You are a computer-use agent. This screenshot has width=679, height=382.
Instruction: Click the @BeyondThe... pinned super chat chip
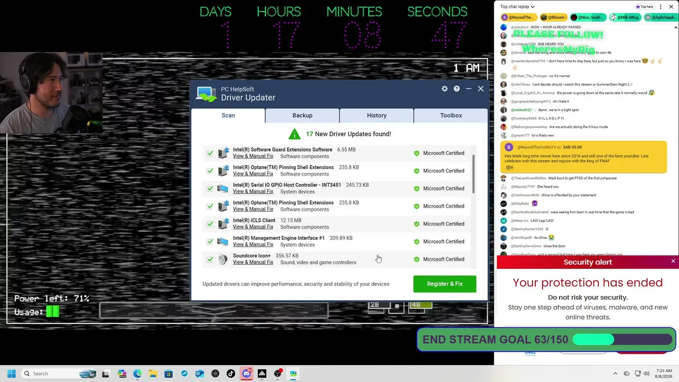click(x=518, y=18)
